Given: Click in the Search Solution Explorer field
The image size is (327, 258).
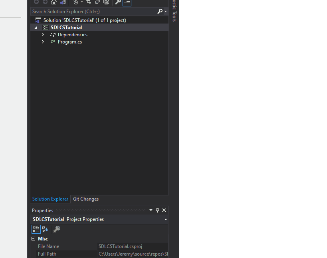Looking at the screenshot, I should click(x=92, y=12).
